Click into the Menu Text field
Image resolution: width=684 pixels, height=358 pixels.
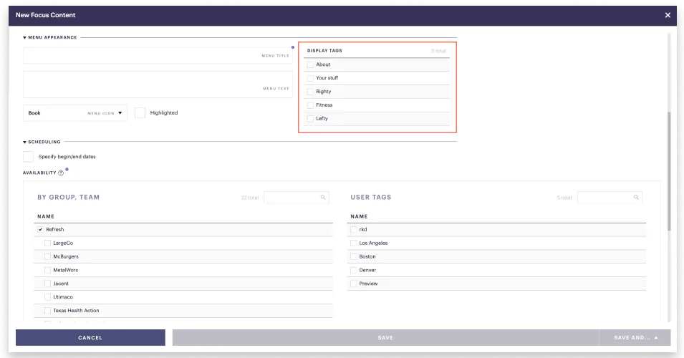(x=158, y=84)
